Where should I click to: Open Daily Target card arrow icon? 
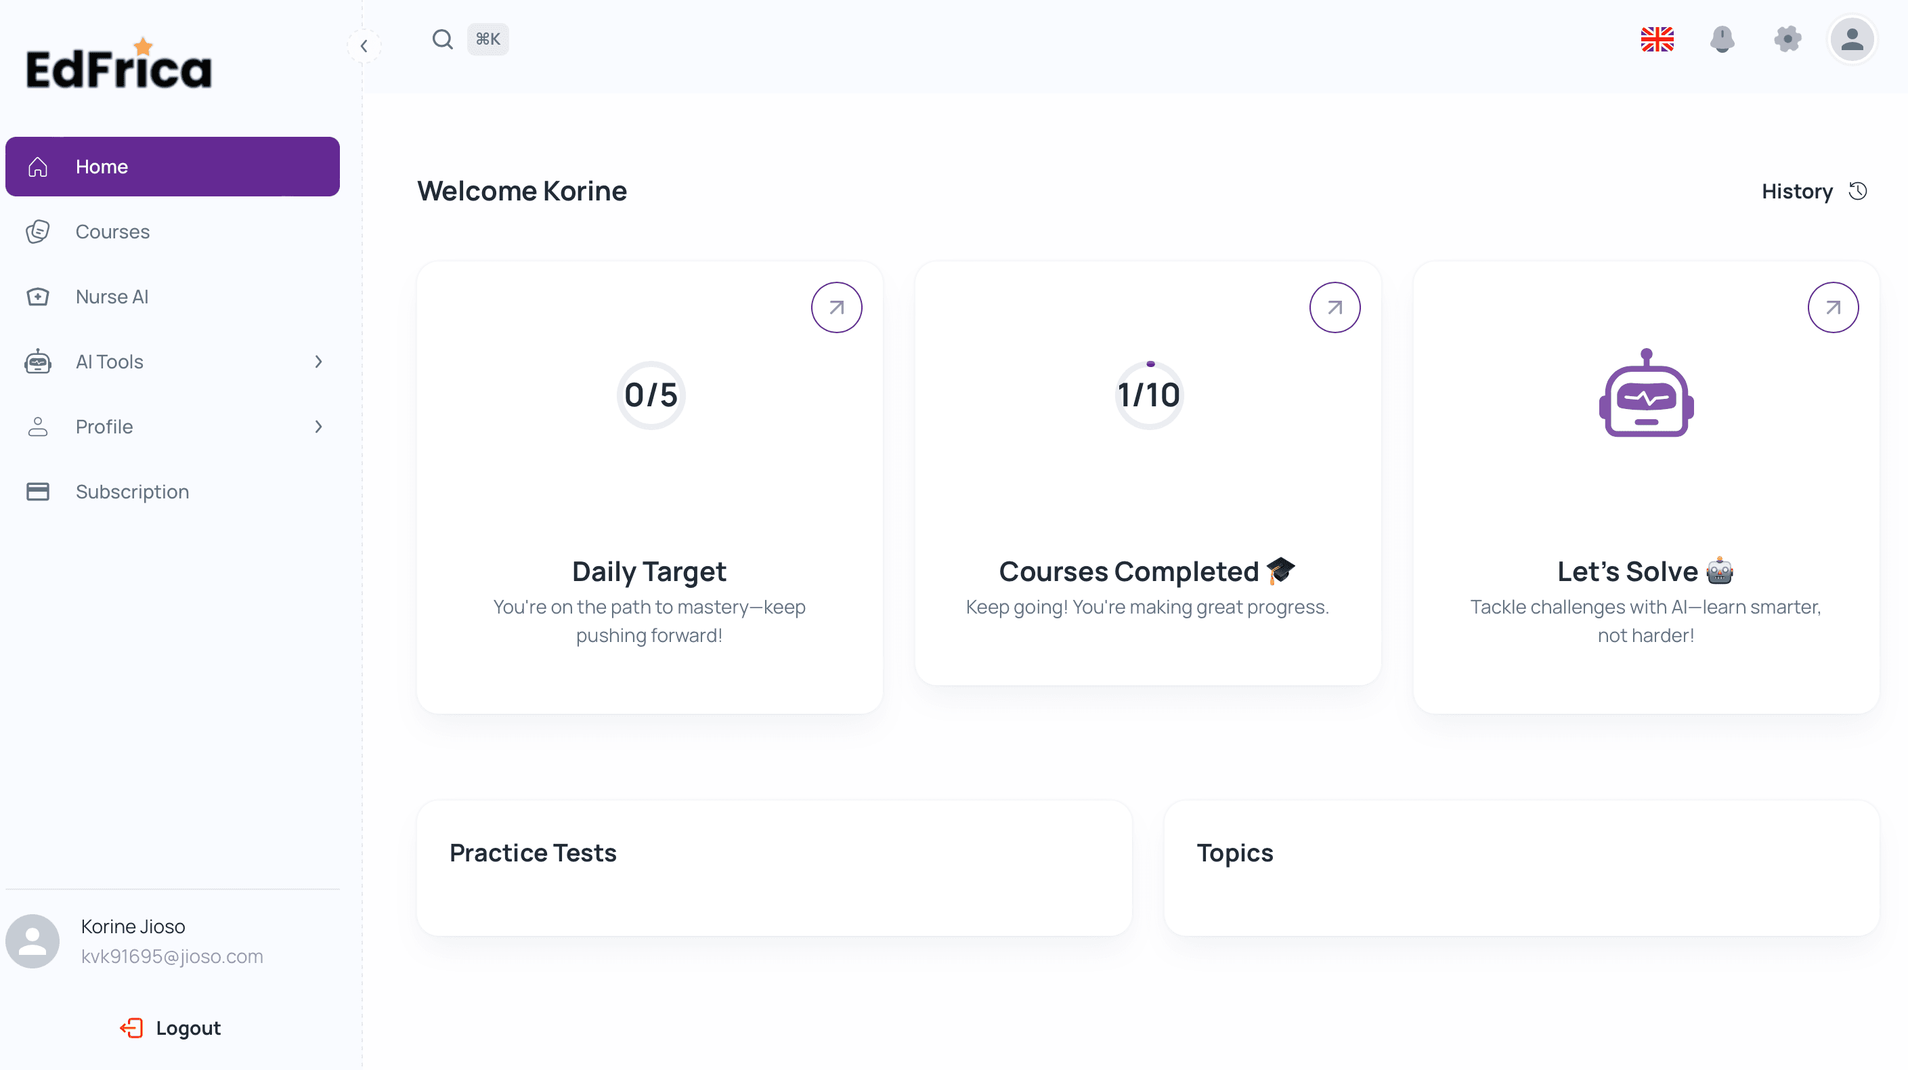point(836,307)
